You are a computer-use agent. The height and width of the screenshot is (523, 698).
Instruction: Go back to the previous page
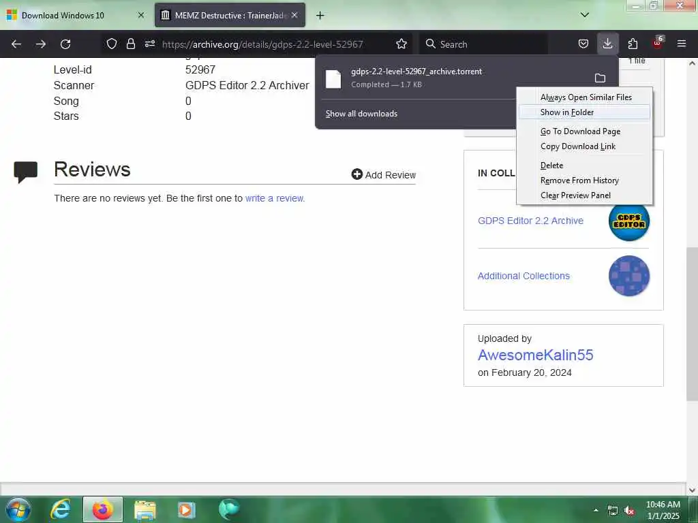16,44
